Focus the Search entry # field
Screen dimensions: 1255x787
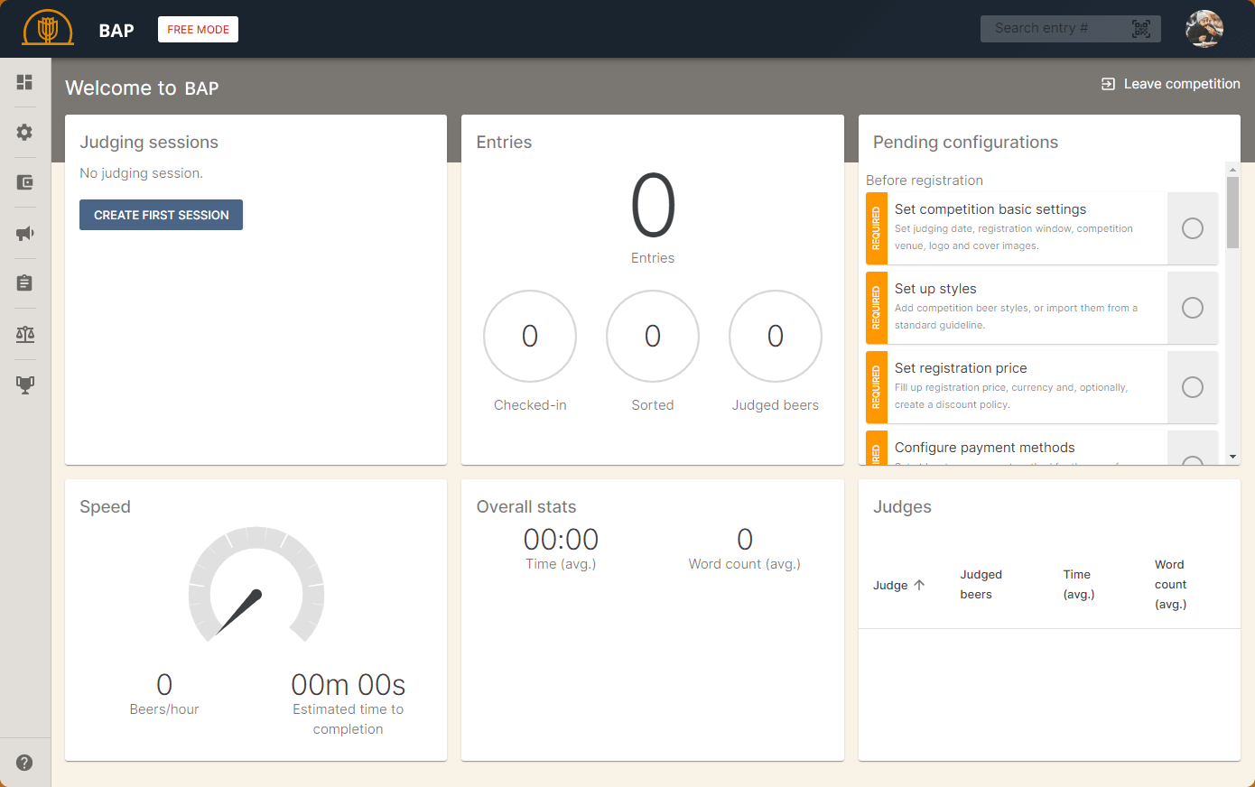(1052, 29)
